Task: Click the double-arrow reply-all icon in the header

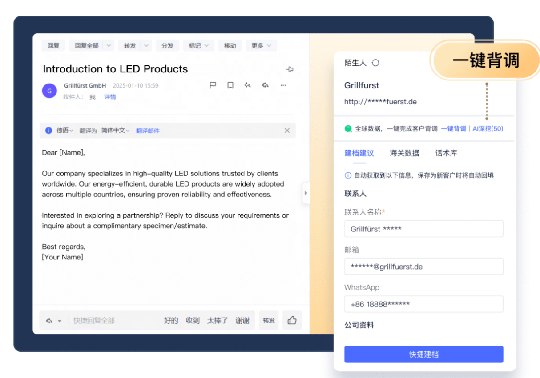Action: tap(265, 85)
